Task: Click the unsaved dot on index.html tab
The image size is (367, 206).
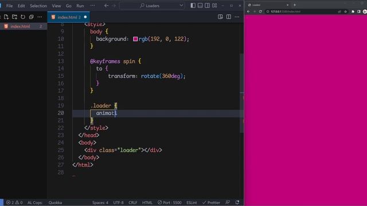Action: (85, 17)
